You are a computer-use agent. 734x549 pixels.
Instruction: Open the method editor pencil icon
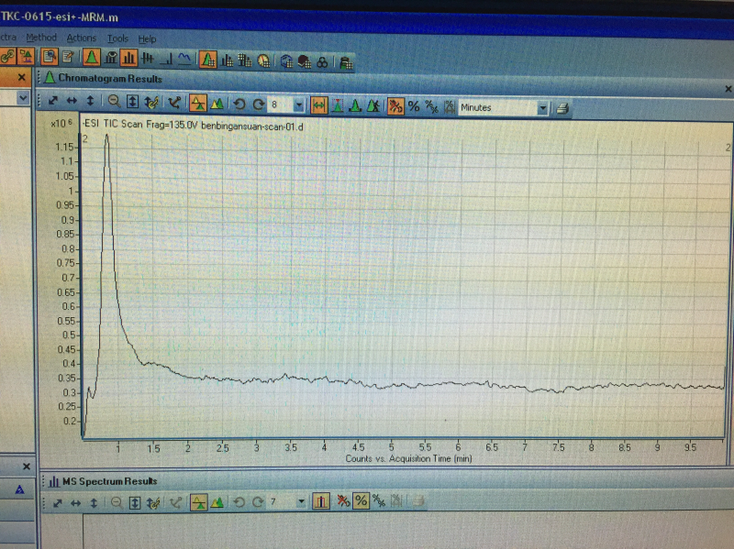tap(68, 57)
